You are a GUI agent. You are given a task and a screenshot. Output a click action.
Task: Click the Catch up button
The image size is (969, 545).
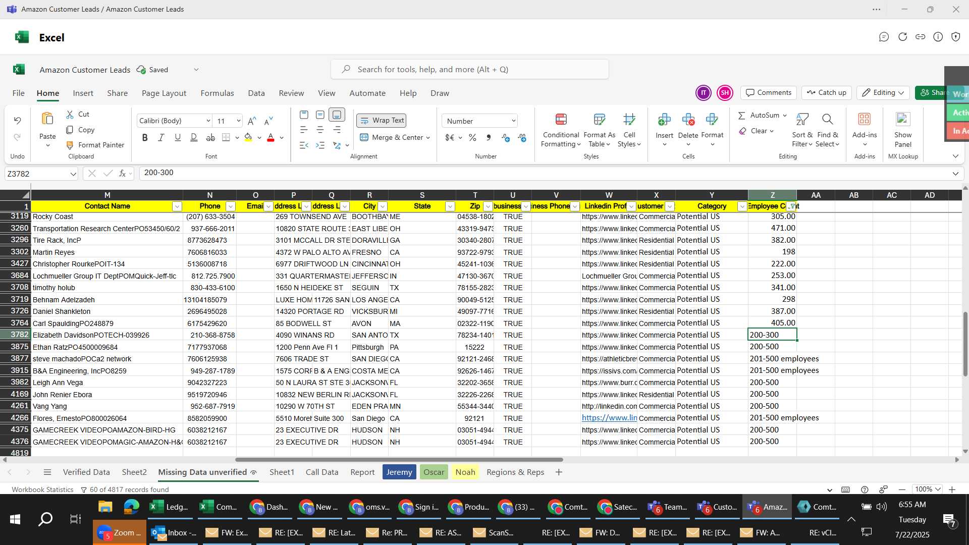click(826, 93)
